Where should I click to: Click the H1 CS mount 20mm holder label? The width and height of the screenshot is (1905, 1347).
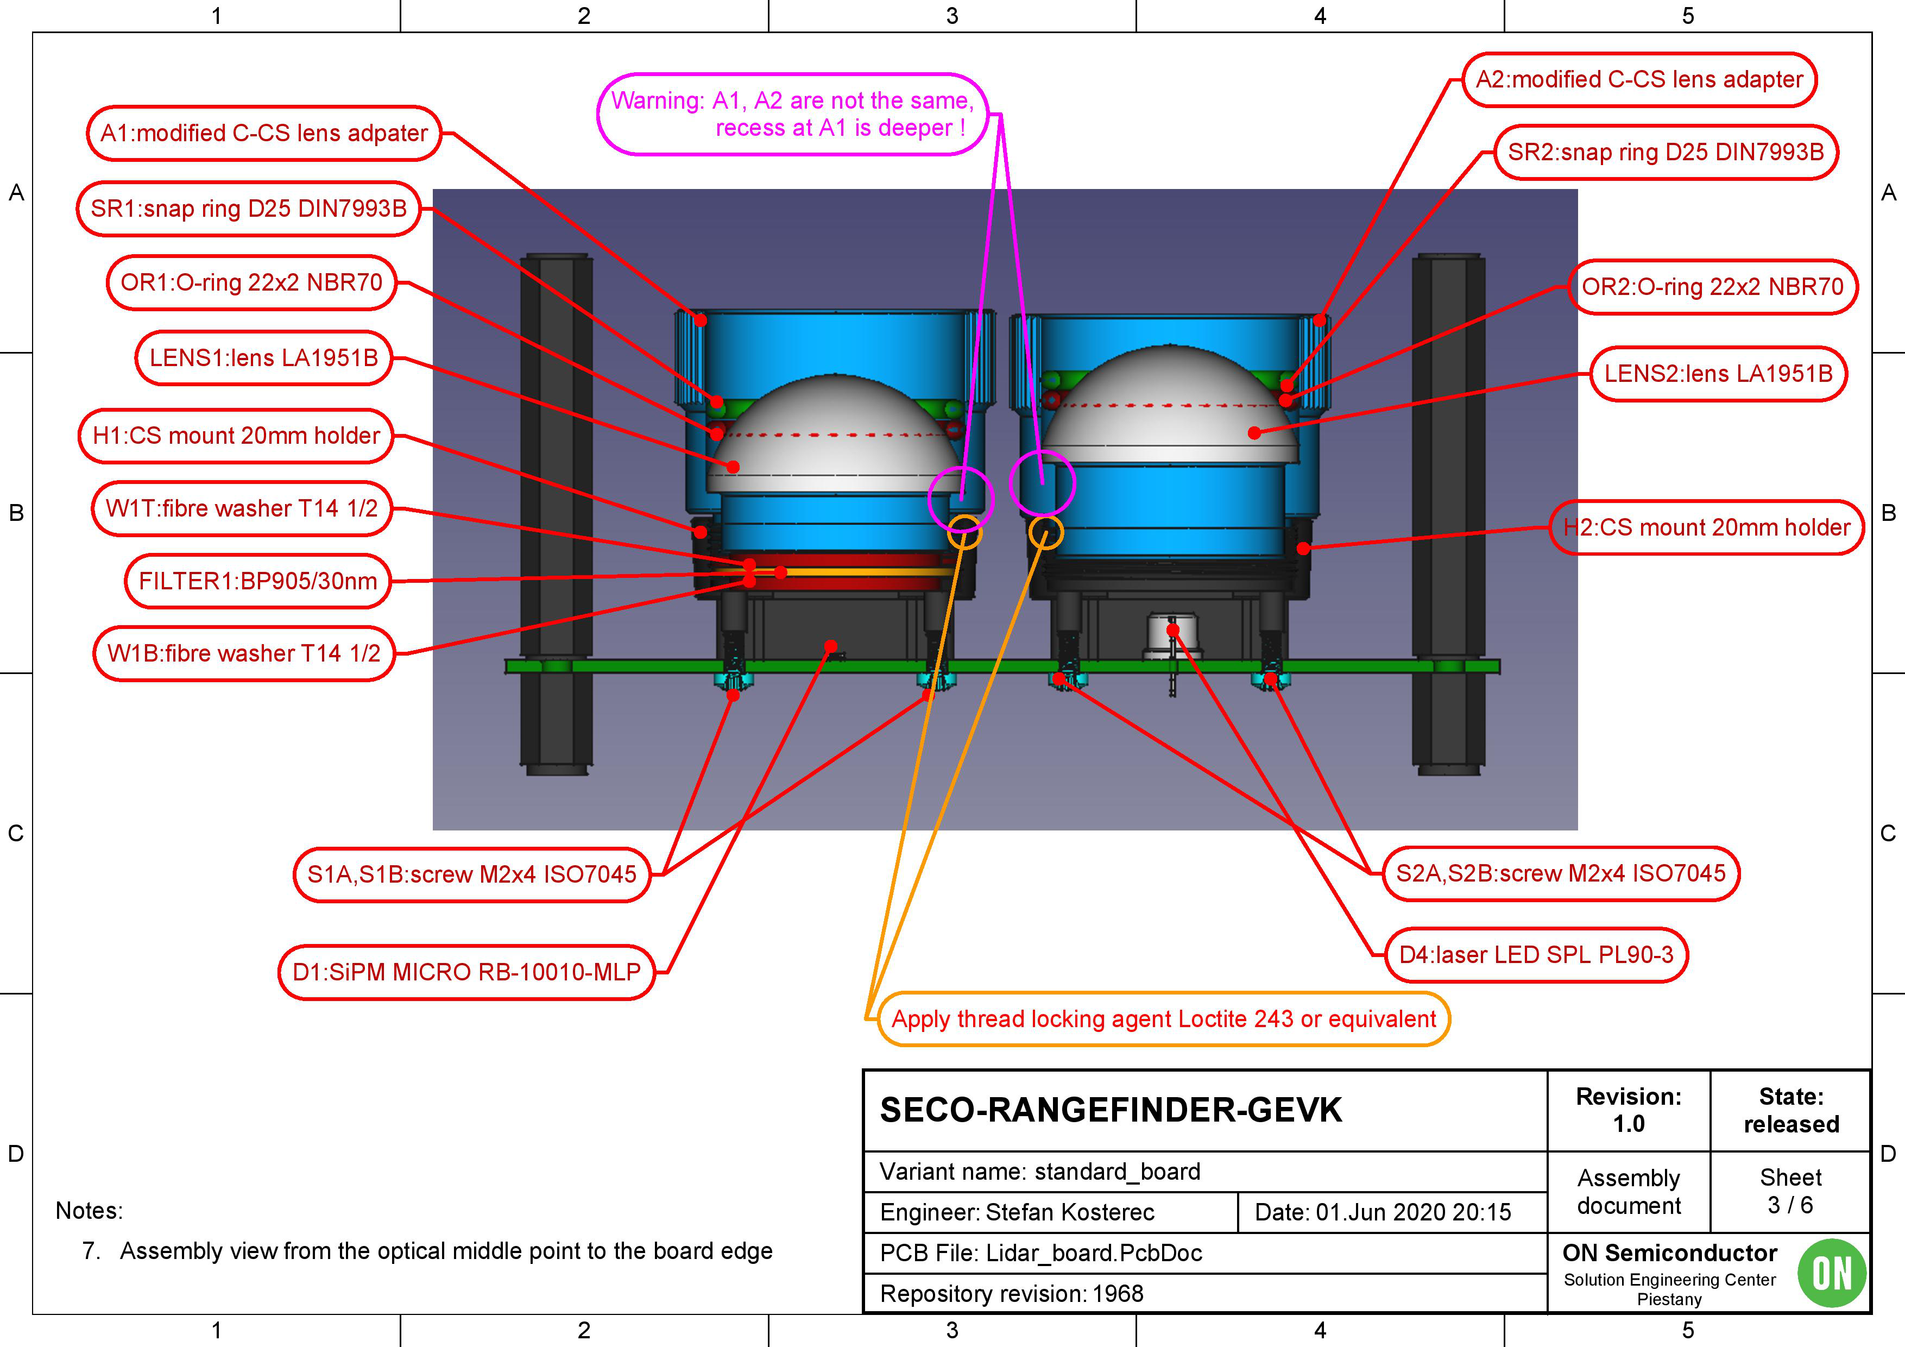(236, 436)
